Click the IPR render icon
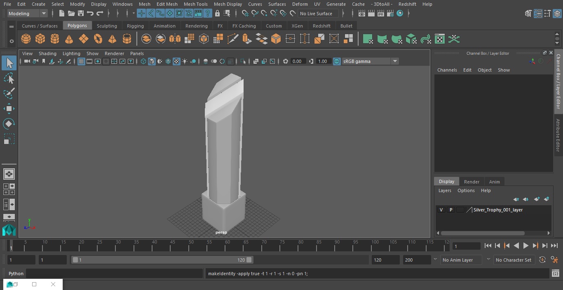Viewport: 563px width, 290px height. [380, 14]
